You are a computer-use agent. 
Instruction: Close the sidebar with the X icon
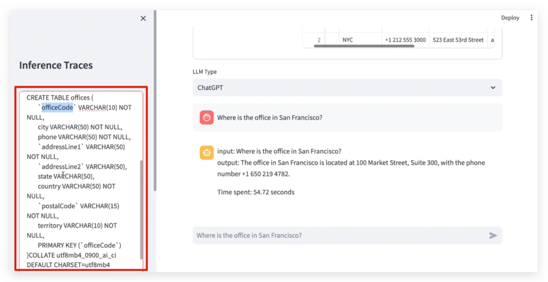[x=143, y=19]
